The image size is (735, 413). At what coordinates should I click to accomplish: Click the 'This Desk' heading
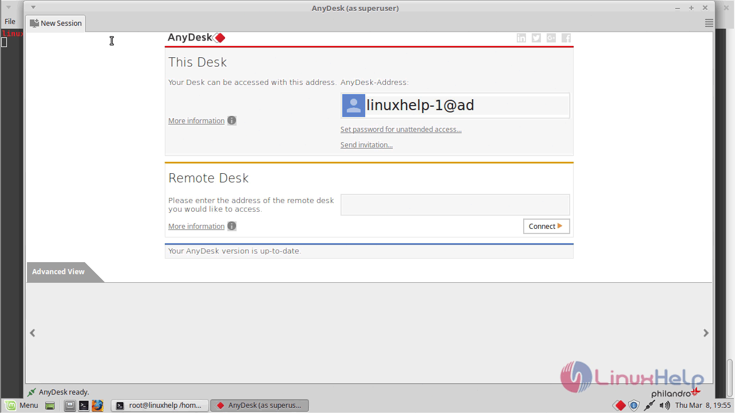(198, 62)
